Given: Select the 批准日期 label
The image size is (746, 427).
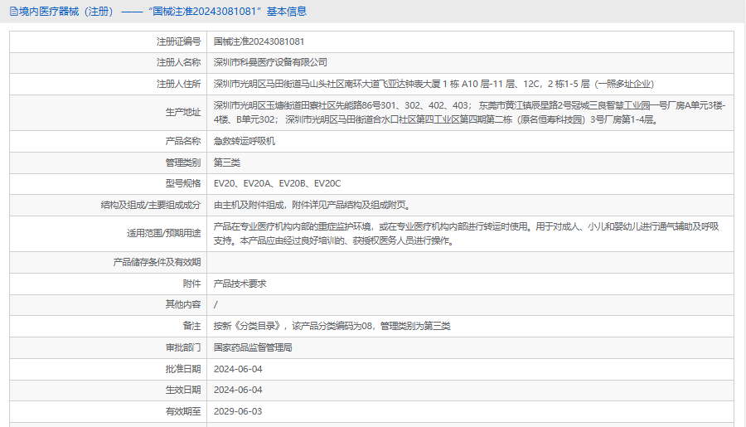Looking at the screenshot, I should click(183, 369).
